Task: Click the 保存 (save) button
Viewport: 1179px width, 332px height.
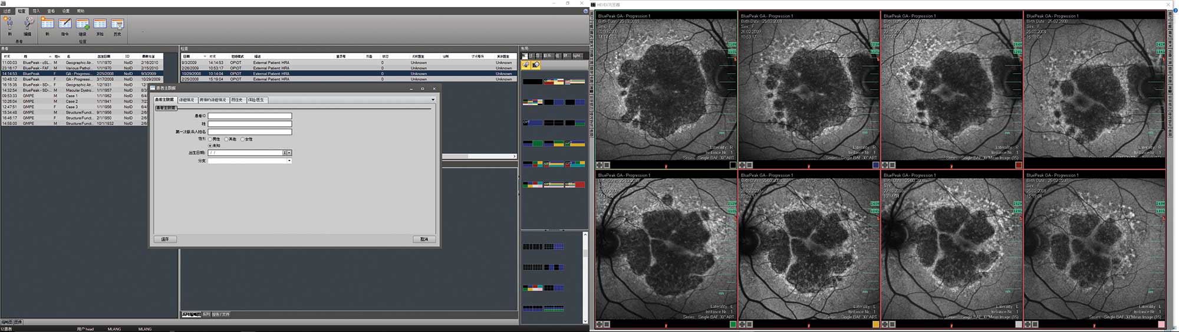Action: [x=165, y=239]
